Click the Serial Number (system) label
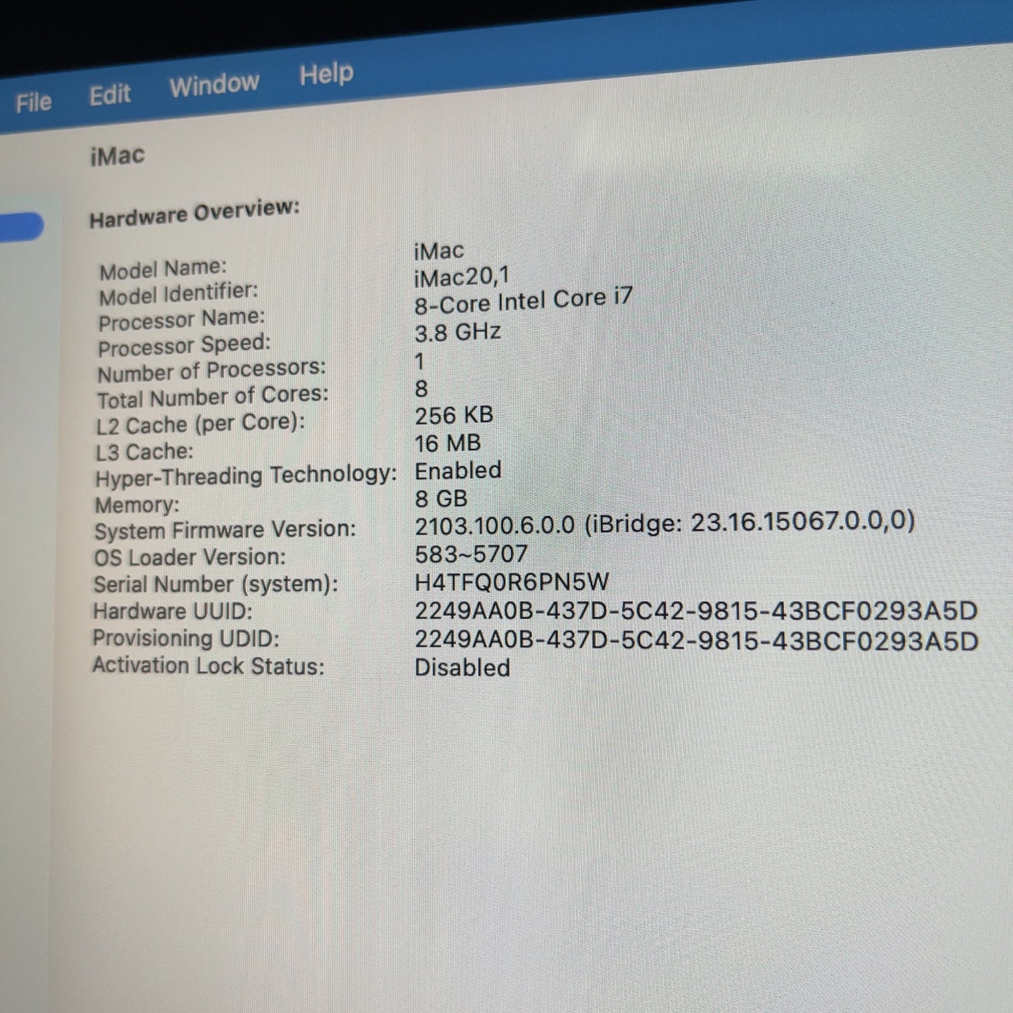1013x1013 pixels. pyautogui.click(x=216, y=584)
